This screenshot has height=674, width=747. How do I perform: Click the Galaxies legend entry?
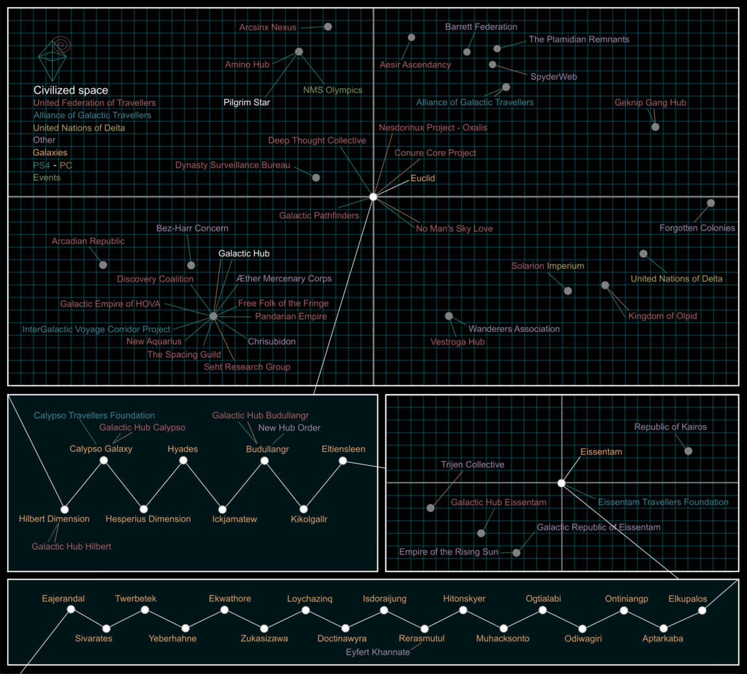pyautogui.click(x=50, y=153)
